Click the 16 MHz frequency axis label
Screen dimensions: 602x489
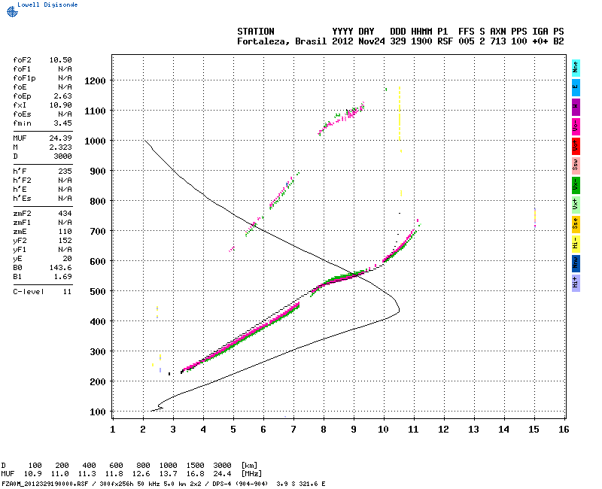pos(564,430)
